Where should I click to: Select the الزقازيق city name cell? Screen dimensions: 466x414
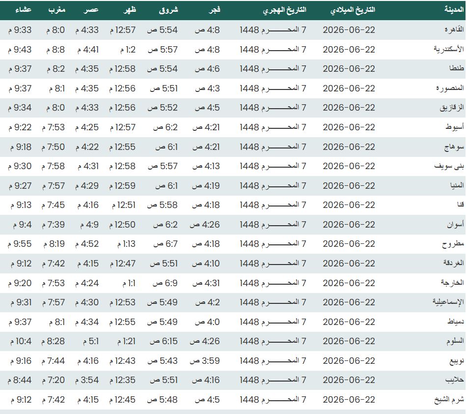pyautogui.click(x=452, y=108)
